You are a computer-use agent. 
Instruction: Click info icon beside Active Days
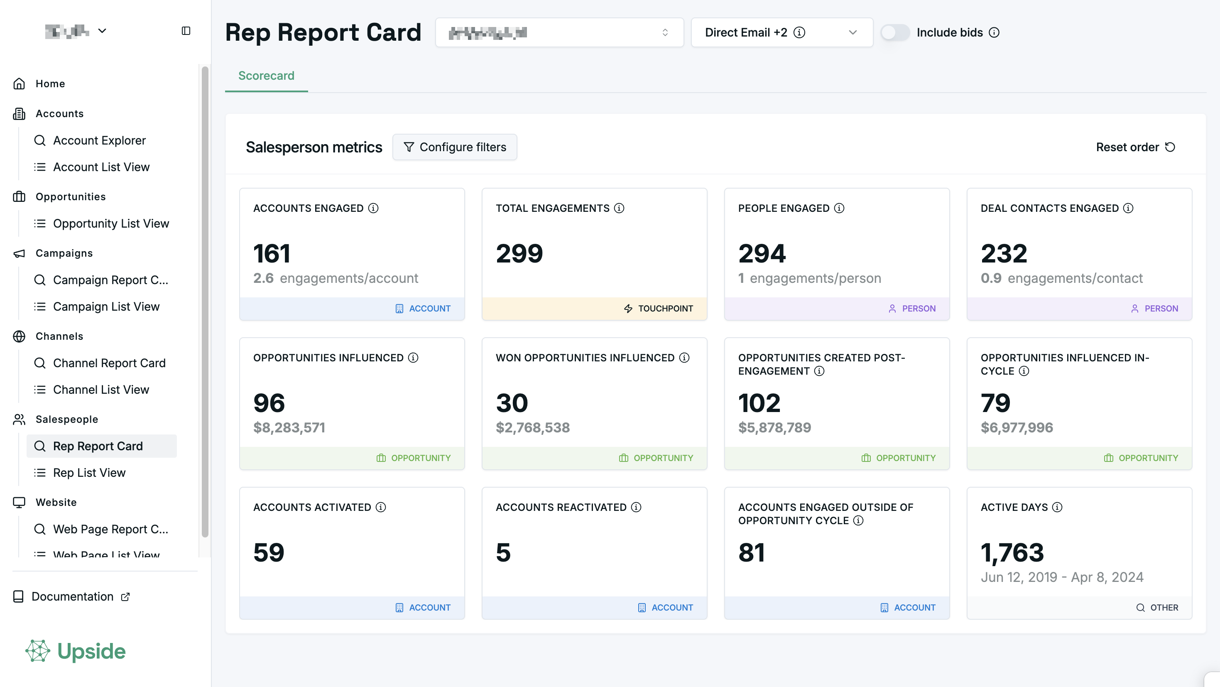click(x=1057, y=508)
